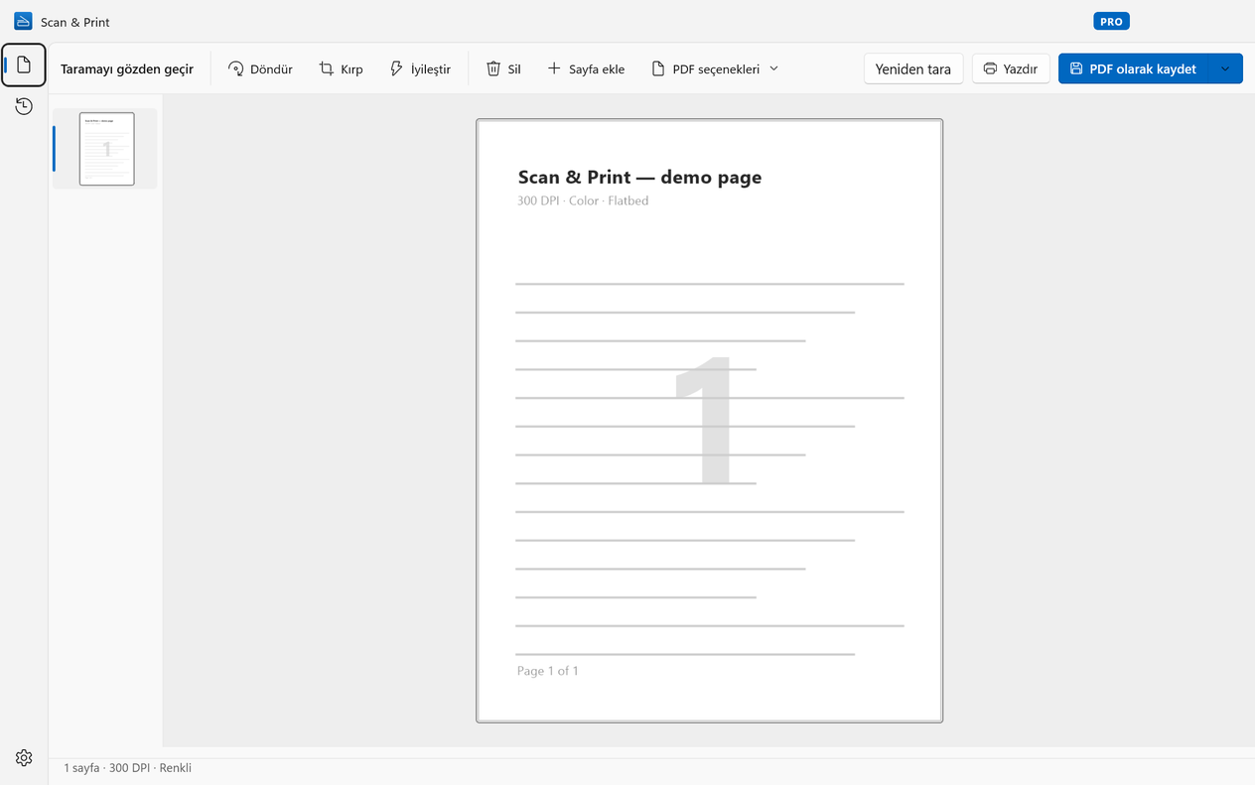This screenshot has width=1255, height=785.
Task: Apply İyileştir enhance tool
Action: click(x=420, y=68)
